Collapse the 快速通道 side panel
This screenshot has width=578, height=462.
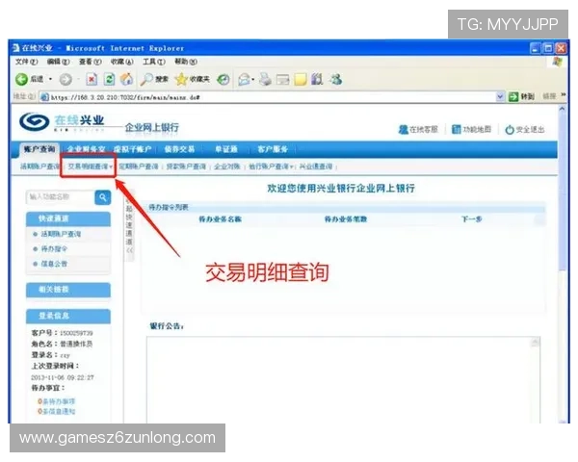(x=129, y=224)
